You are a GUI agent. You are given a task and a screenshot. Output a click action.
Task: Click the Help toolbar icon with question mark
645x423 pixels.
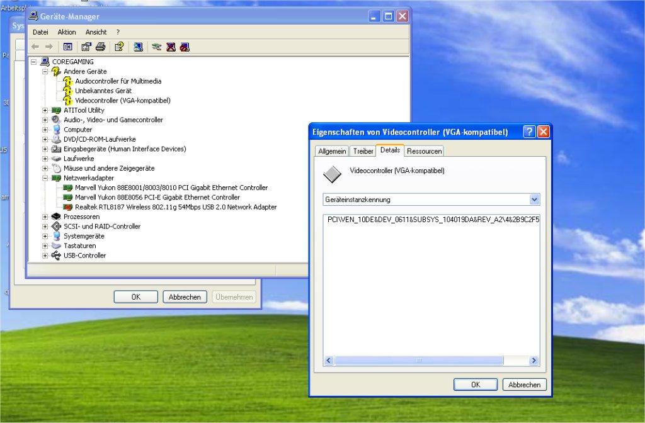pos(119,47)
